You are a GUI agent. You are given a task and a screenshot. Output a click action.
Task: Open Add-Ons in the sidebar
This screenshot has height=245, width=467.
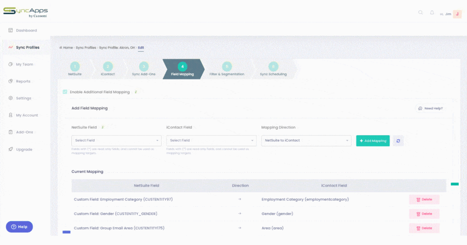click(x=24, y=132)
